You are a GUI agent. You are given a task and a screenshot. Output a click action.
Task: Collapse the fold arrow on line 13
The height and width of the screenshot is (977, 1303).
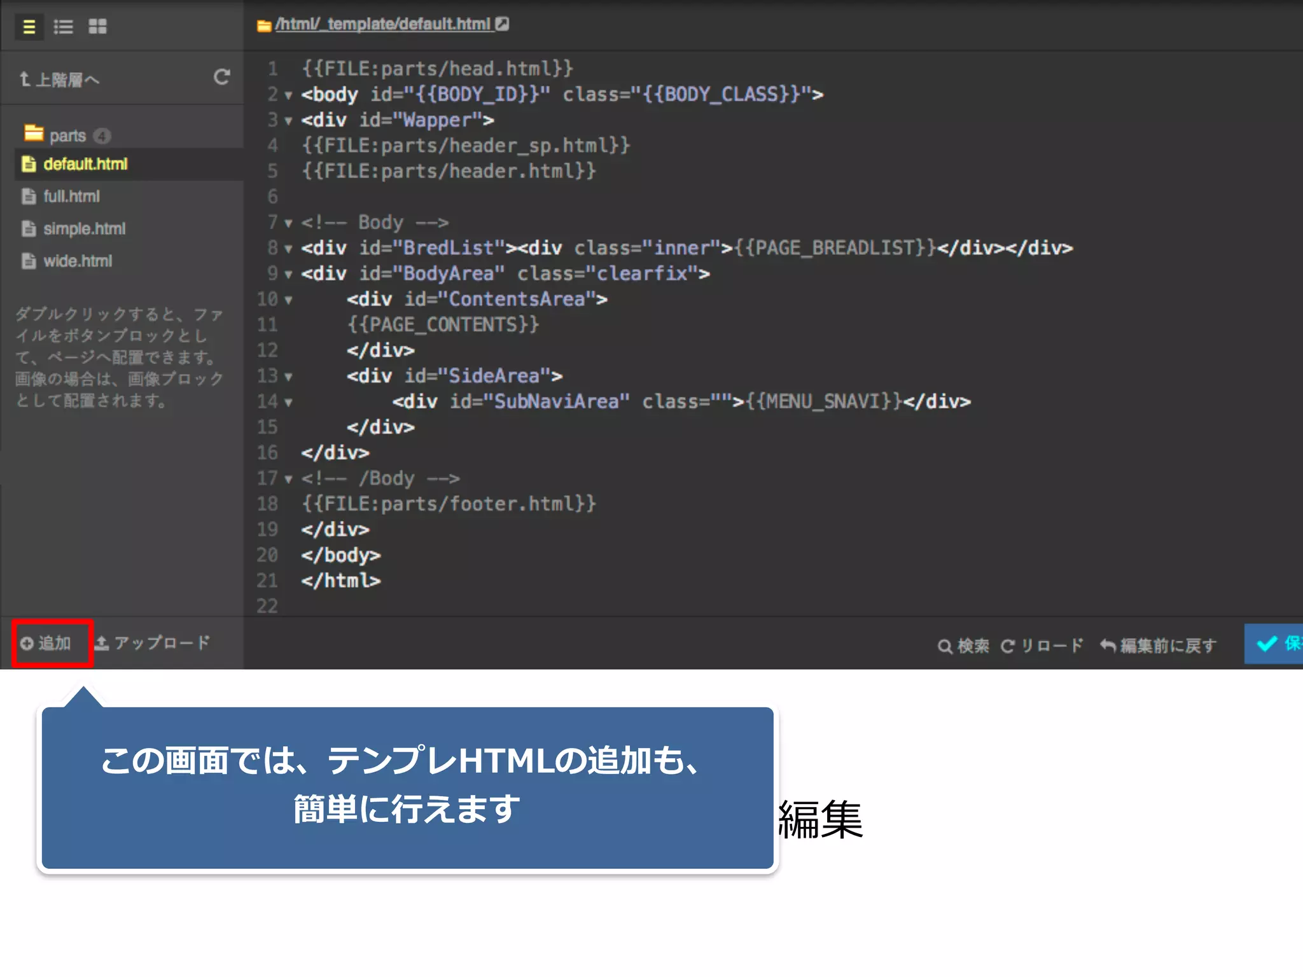point(288,377)
